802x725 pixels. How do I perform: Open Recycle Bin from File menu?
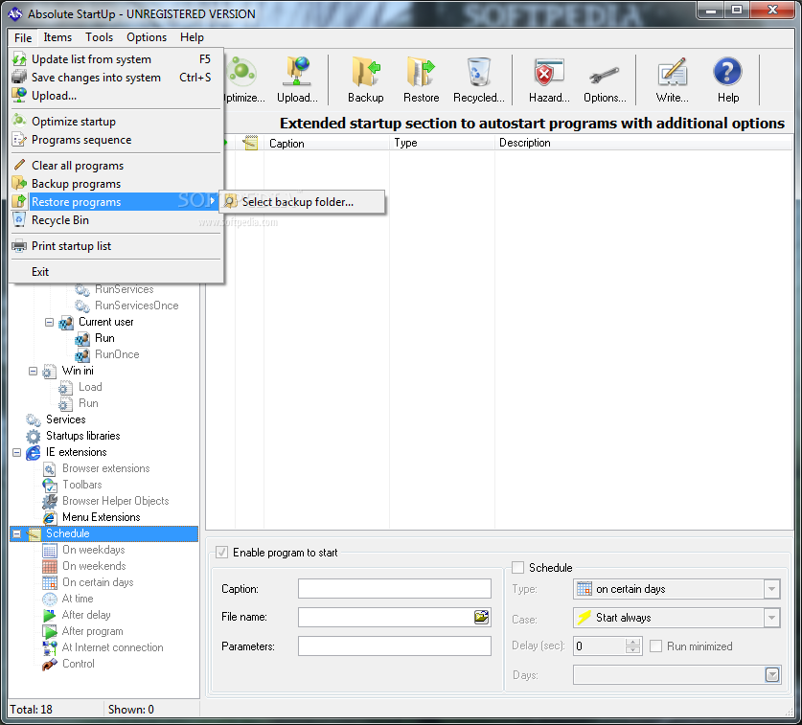(117, 220)
